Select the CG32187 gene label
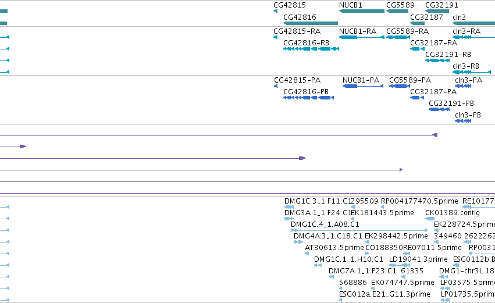The width and height of the screenshot is (495, 303). pyautogui.click(x=426, y=17)
